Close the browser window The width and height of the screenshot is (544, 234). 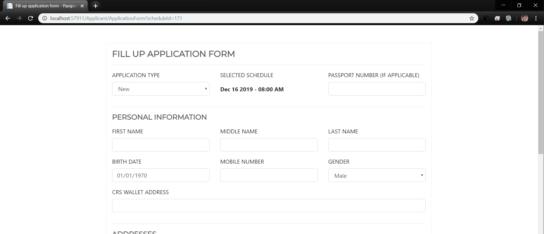(x=535, y=5)
